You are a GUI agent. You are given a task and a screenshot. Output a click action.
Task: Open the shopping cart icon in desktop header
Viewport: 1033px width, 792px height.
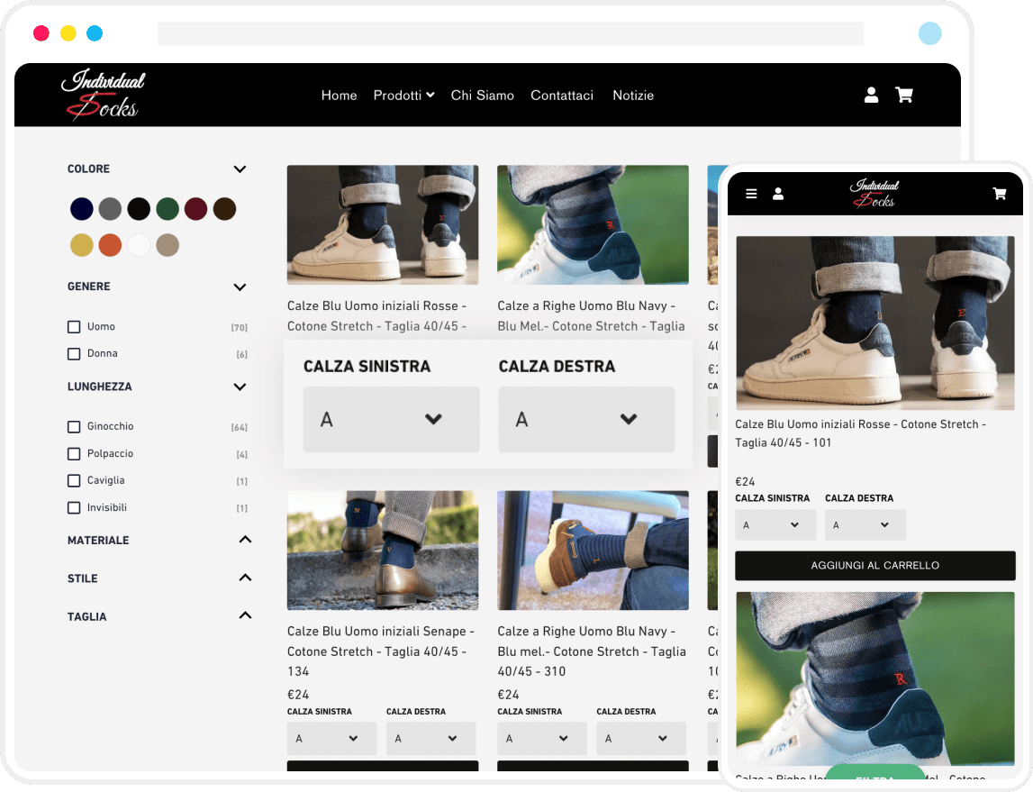[x=904, y=95]
